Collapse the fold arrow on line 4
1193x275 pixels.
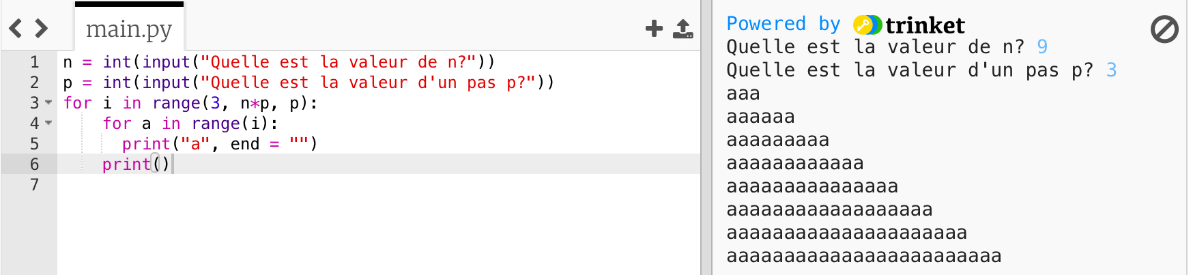[49, 124]
